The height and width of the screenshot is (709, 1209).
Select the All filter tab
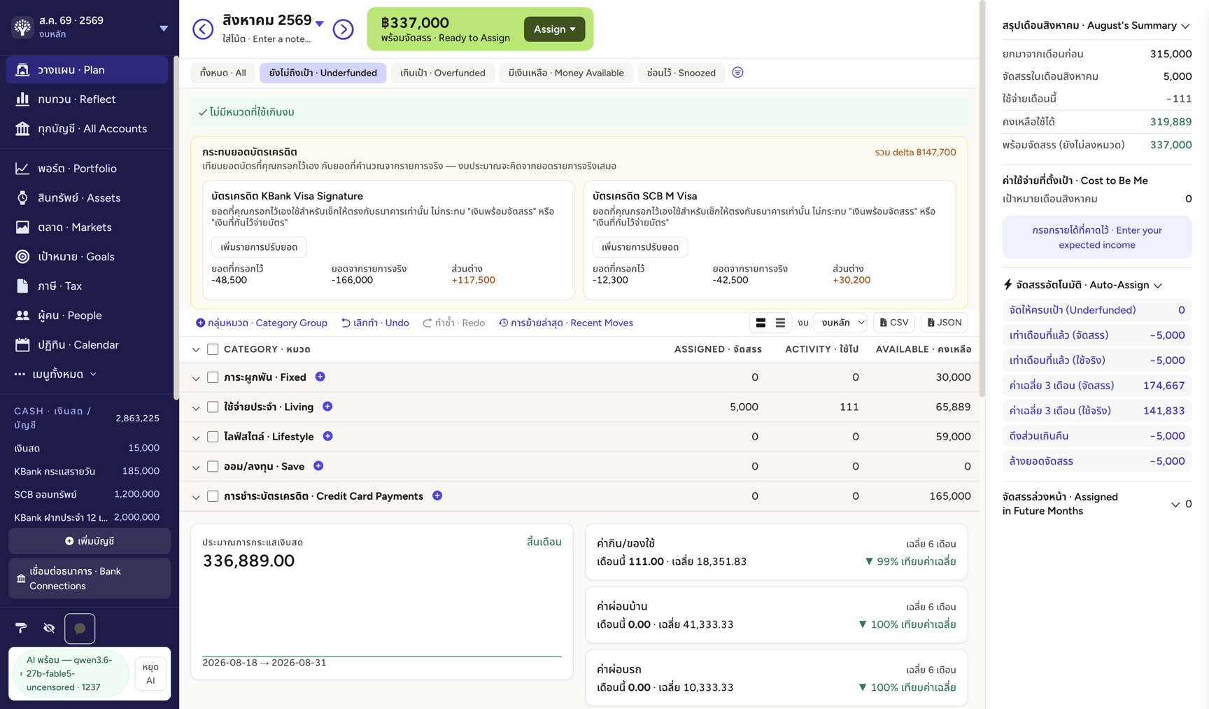[222, 73]
